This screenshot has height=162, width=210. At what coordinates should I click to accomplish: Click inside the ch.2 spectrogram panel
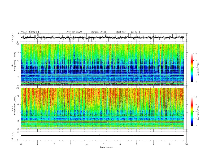pos(102,109)
